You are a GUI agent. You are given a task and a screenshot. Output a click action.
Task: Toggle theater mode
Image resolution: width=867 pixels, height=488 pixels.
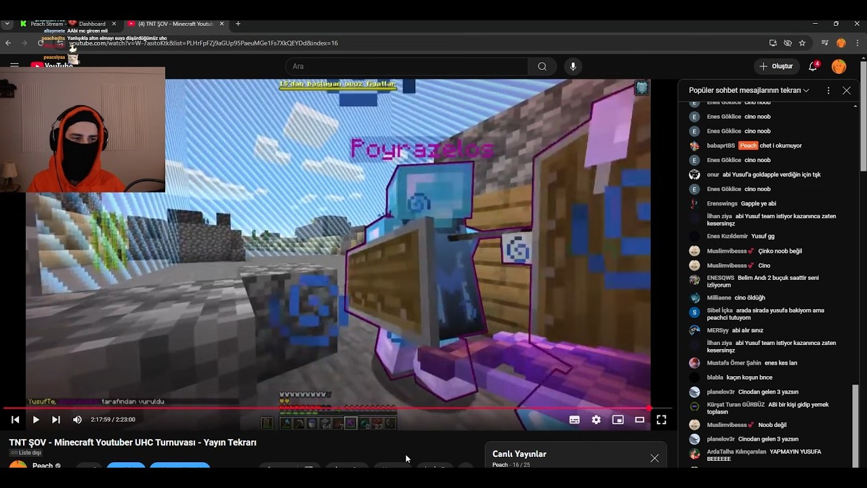coord(639,420)
